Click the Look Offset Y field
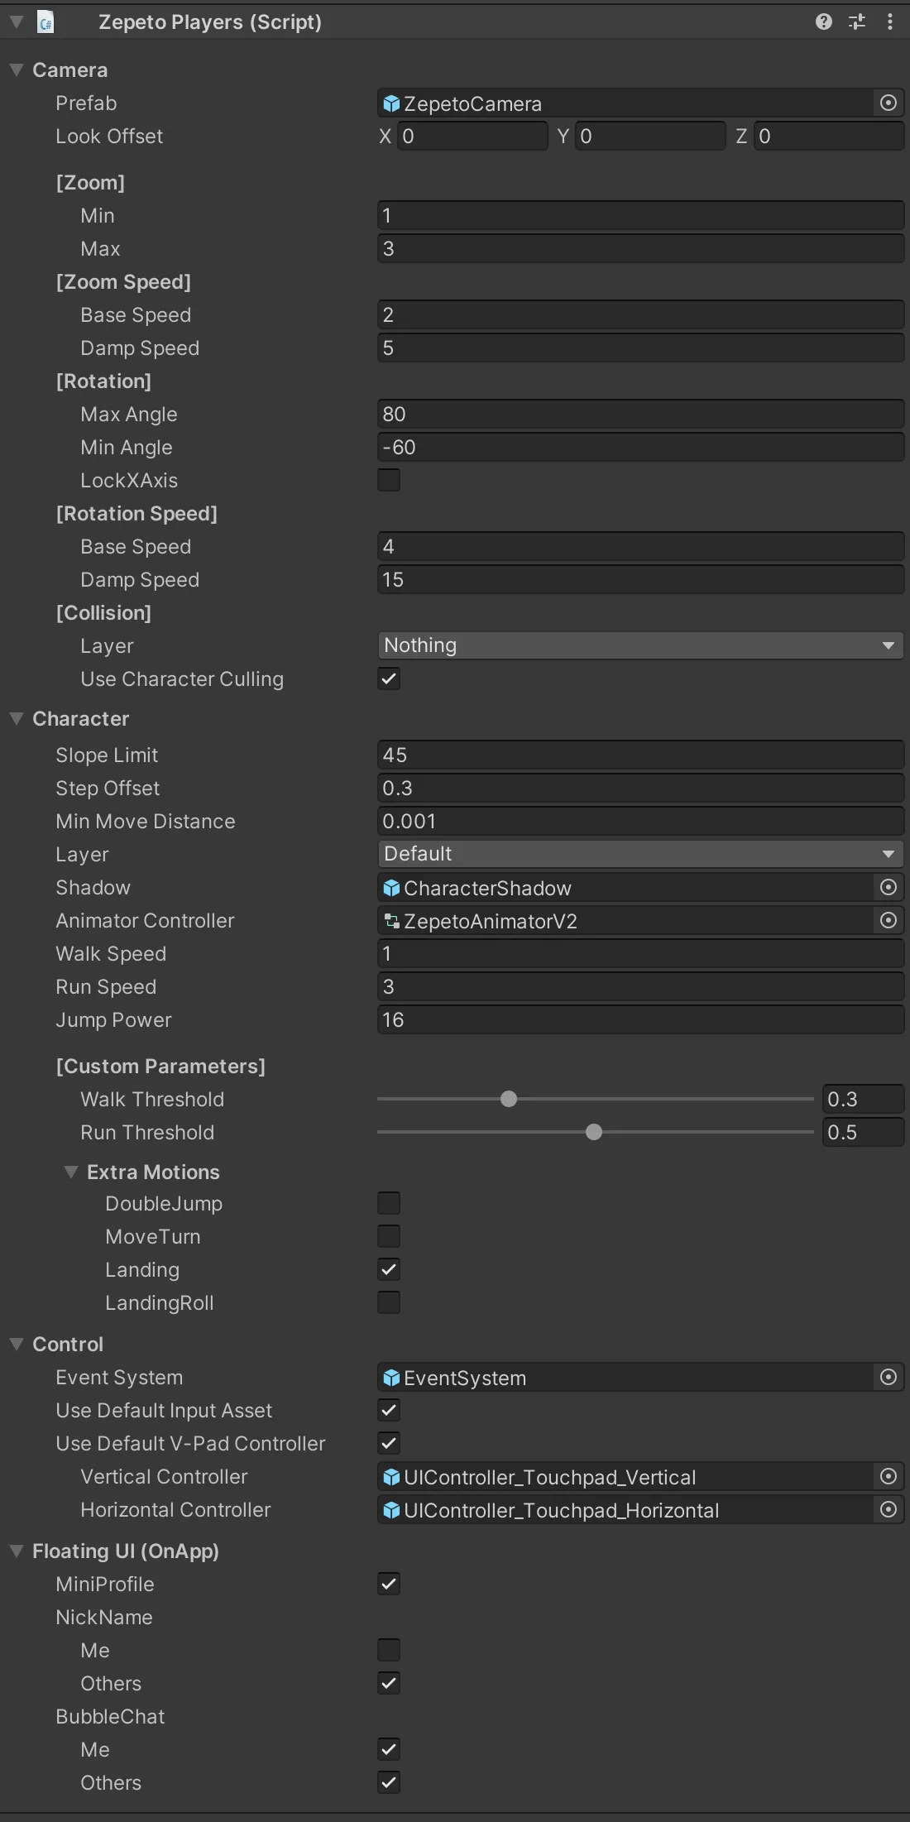This screenshot has width=910, height=1822. tap(650, 136)
